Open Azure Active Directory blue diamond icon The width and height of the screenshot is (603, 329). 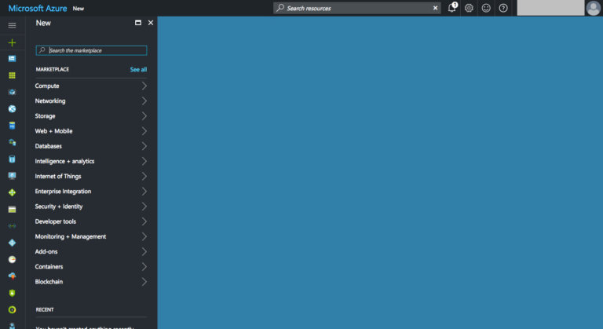(12, 243)
